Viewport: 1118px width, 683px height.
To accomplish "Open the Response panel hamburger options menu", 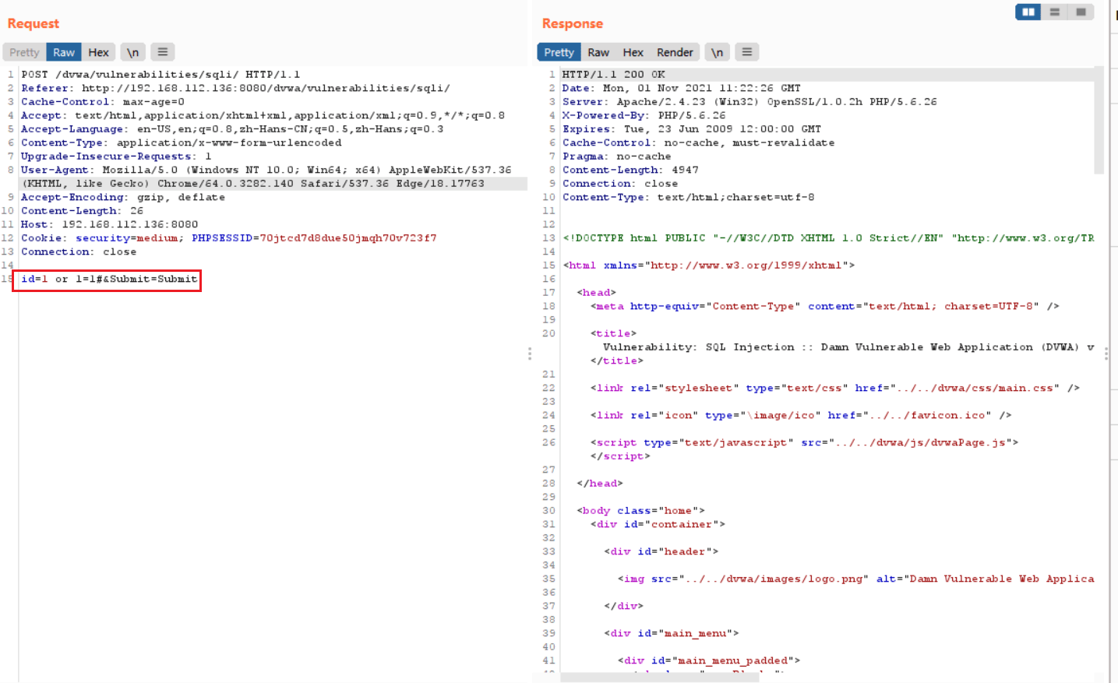I will point(746,52).
